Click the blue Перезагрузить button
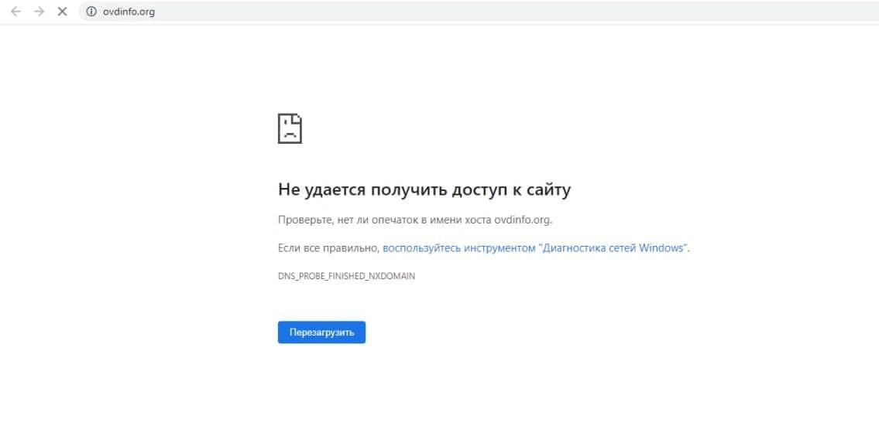This screenshot has height=443, width=879. (x=321, y=332)
